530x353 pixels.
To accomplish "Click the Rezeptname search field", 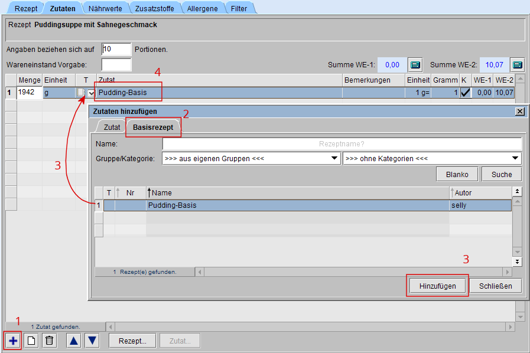I will pos(342,144).
